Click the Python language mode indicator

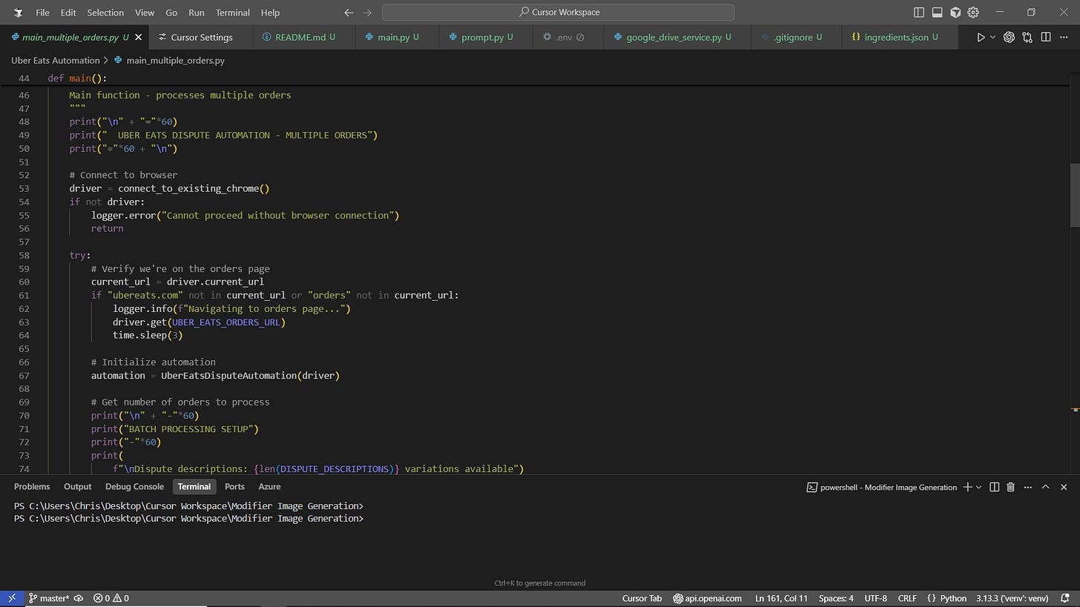953,598
